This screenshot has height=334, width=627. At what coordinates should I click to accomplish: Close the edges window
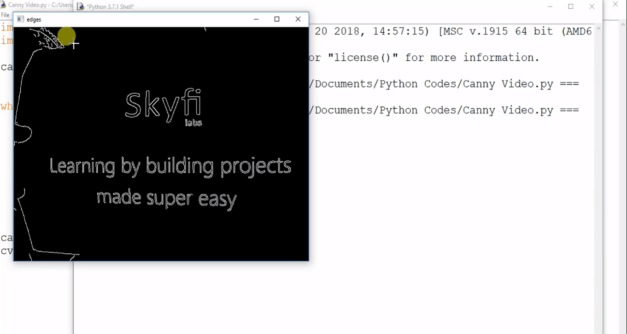tap(298, 19)
